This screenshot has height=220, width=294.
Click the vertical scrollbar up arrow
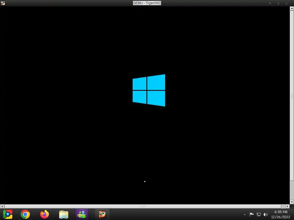pos(292,8)
